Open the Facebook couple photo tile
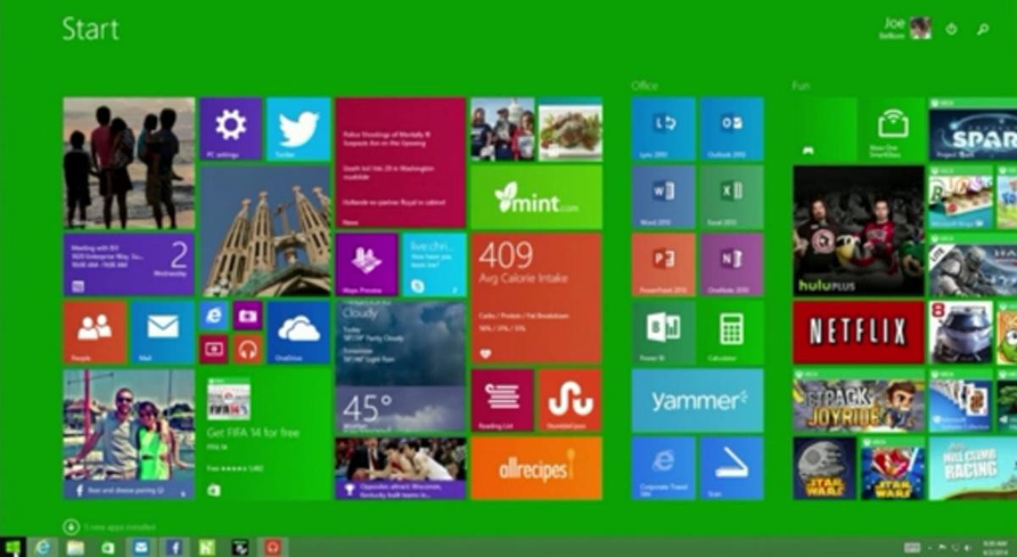Viewport: 1017px width, 557px height. pos(129,434)
